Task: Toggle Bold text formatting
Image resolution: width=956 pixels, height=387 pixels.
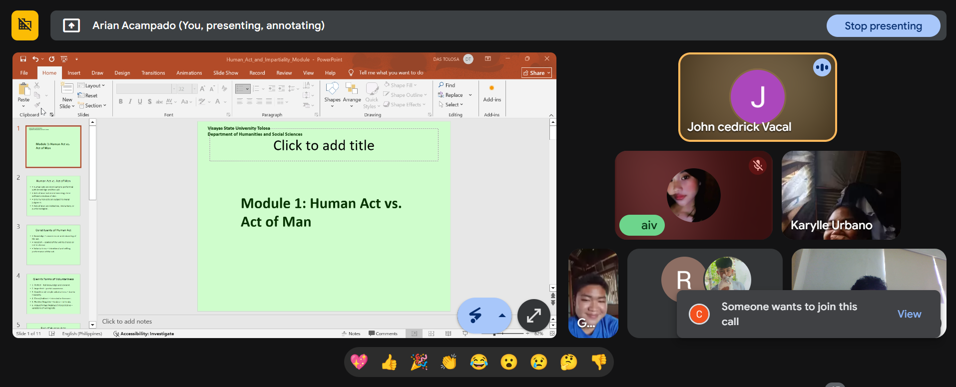Action: (121, 101)
